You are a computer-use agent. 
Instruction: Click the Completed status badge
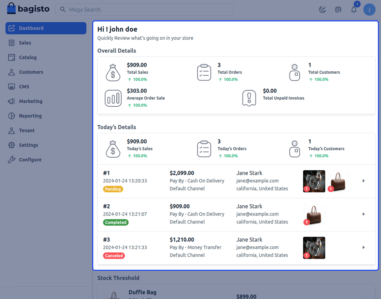[x=116, y=222]
